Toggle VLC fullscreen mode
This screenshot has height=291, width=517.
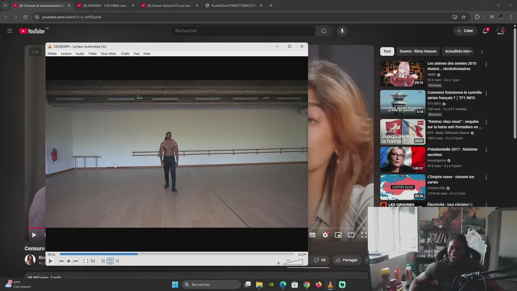coord(86,261)
